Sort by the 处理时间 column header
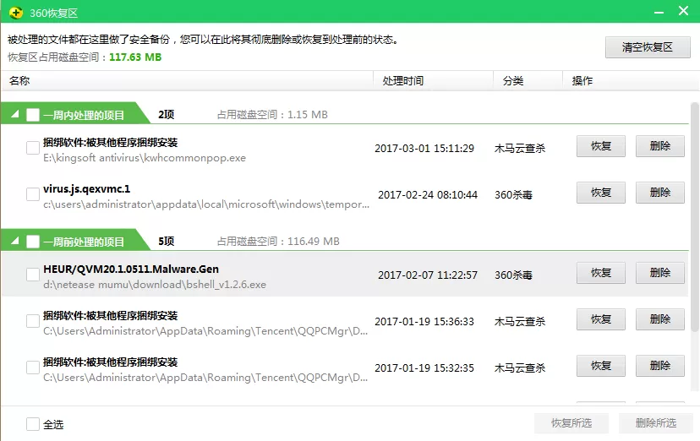The image size is (700, 441). 433,81
